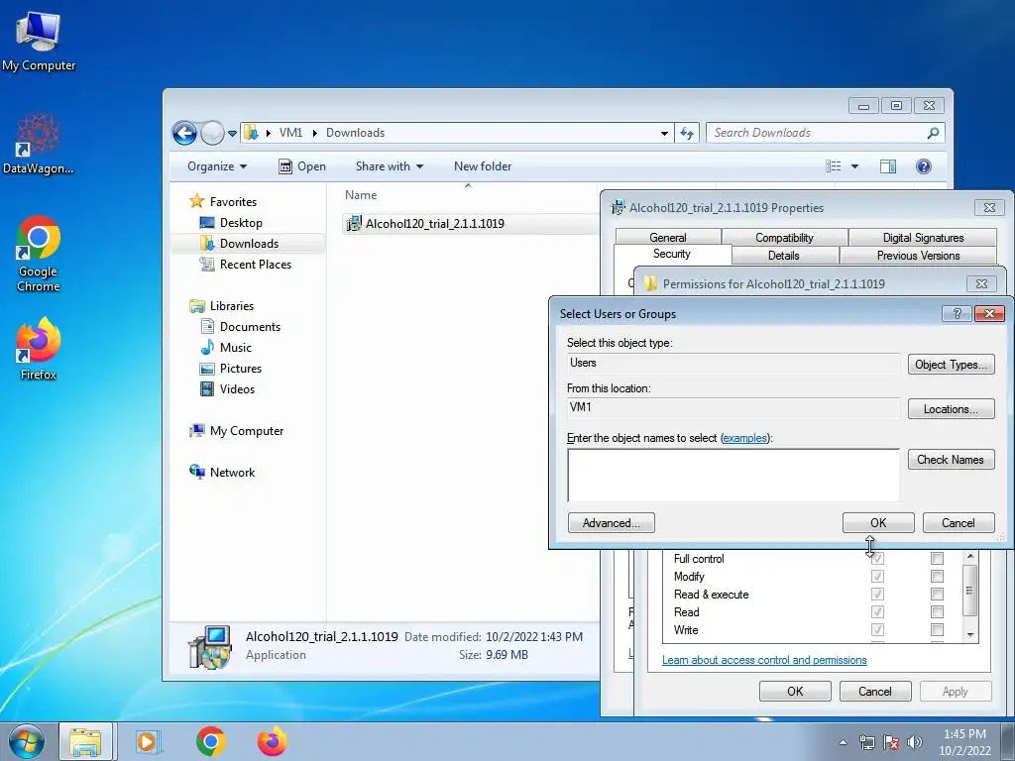Click the Videos library icon

(207, 388)
